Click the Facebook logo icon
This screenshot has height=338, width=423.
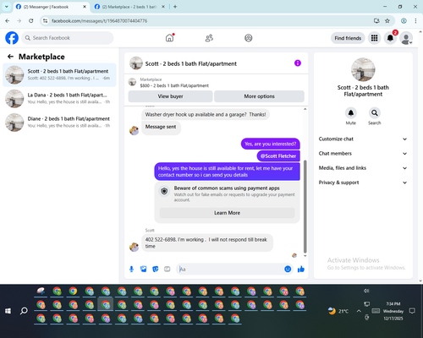tap(12, 38)
